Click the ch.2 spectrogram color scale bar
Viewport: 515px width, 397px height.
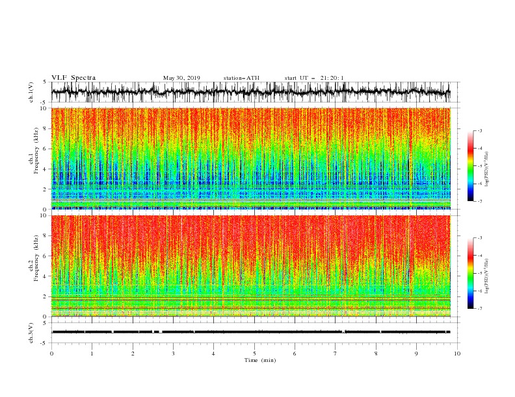point(470,273)
